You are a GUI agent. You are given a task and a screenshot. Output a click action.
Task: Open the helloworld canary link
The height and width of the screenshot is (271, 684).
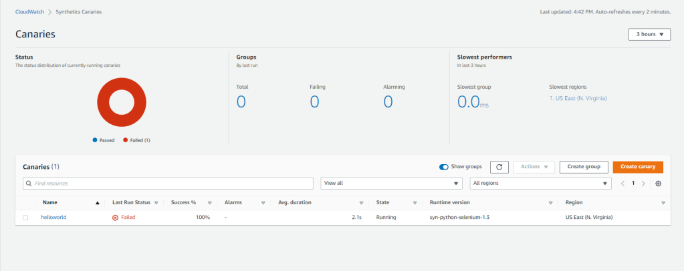pyautogui.click(x=53, y=218)
